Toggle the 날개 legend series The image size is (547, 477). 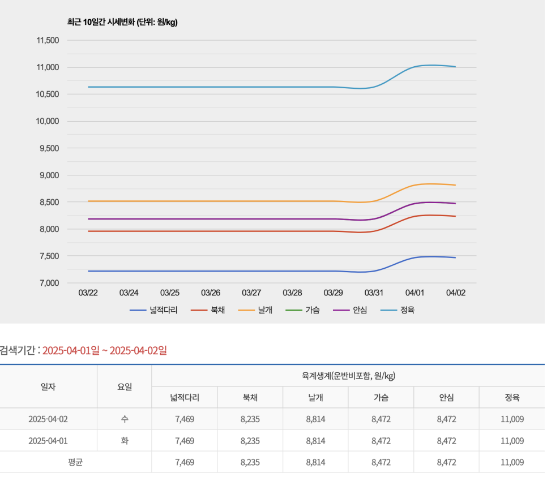pyautogui.click(x=255, y=310)
